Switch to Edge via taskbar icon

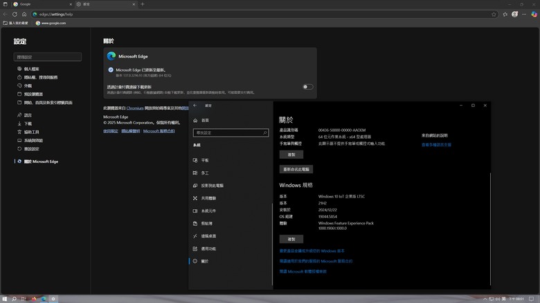(x=44, y=299)
